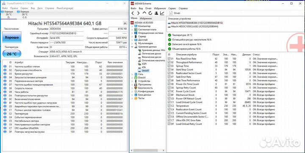The height and width of the screenshot is (153, 305).
Task: Click the serial number field in CrystalDiskInfo
Action: pos(67,33)
